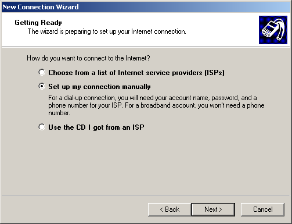Click the network cable plug icon
This screenshot has height=224, width=292.
tap(273, 30)
